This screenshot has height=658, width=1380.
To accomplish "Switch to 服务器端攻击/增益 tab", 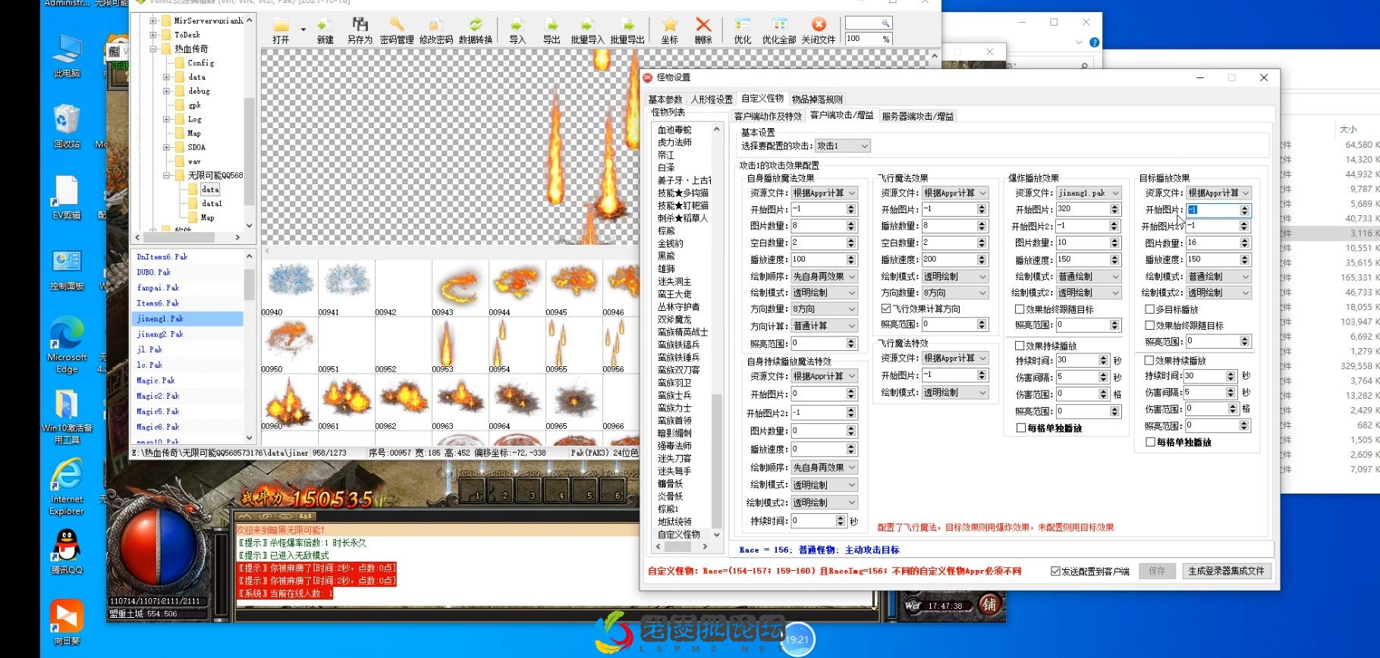I will [x=917, y=116].
